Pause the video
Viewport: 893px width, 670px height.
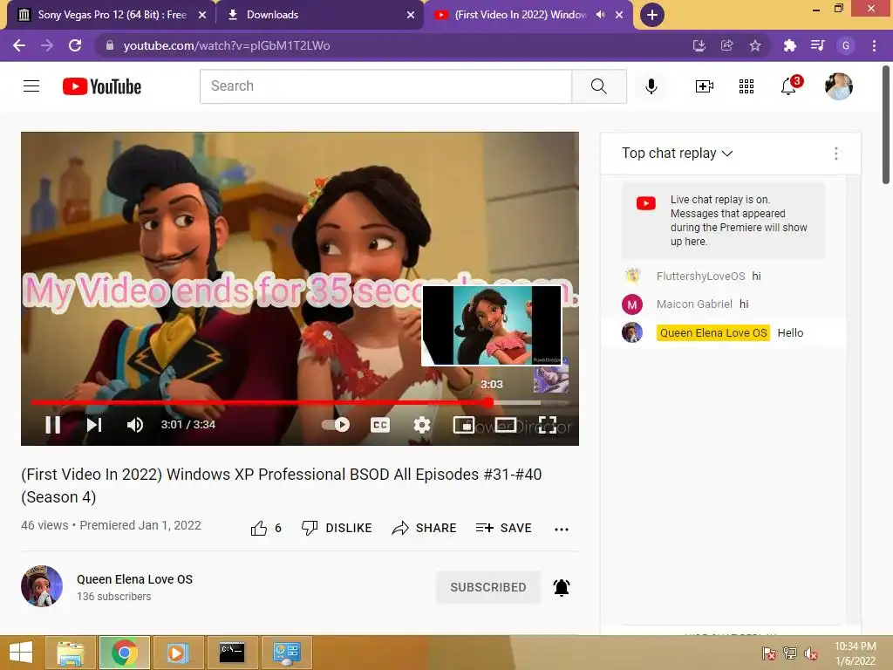tap(53, 425)
